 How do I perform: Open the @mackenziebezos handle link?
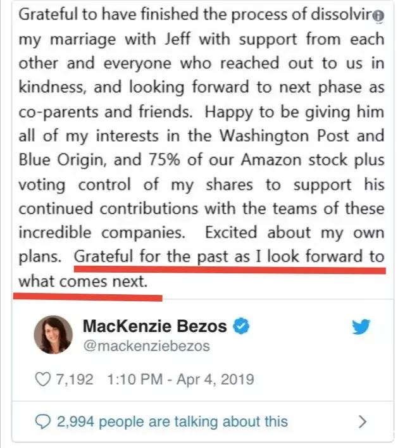pos(147,346)
